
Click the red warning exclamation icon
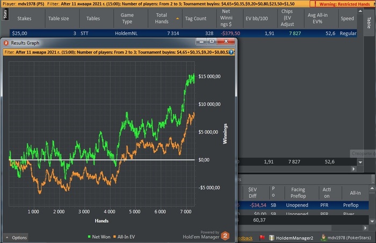[x=315, y=4]
